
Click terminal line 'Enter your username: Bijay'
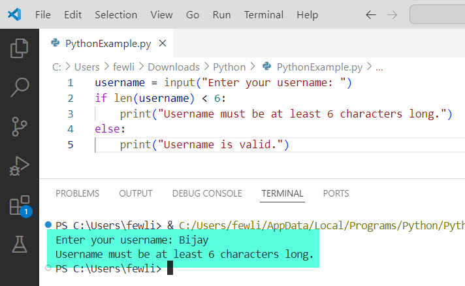tap(132, 240)
